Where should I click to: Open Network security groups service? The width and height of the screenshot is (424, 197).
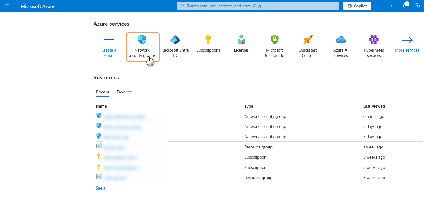[142, 47]
